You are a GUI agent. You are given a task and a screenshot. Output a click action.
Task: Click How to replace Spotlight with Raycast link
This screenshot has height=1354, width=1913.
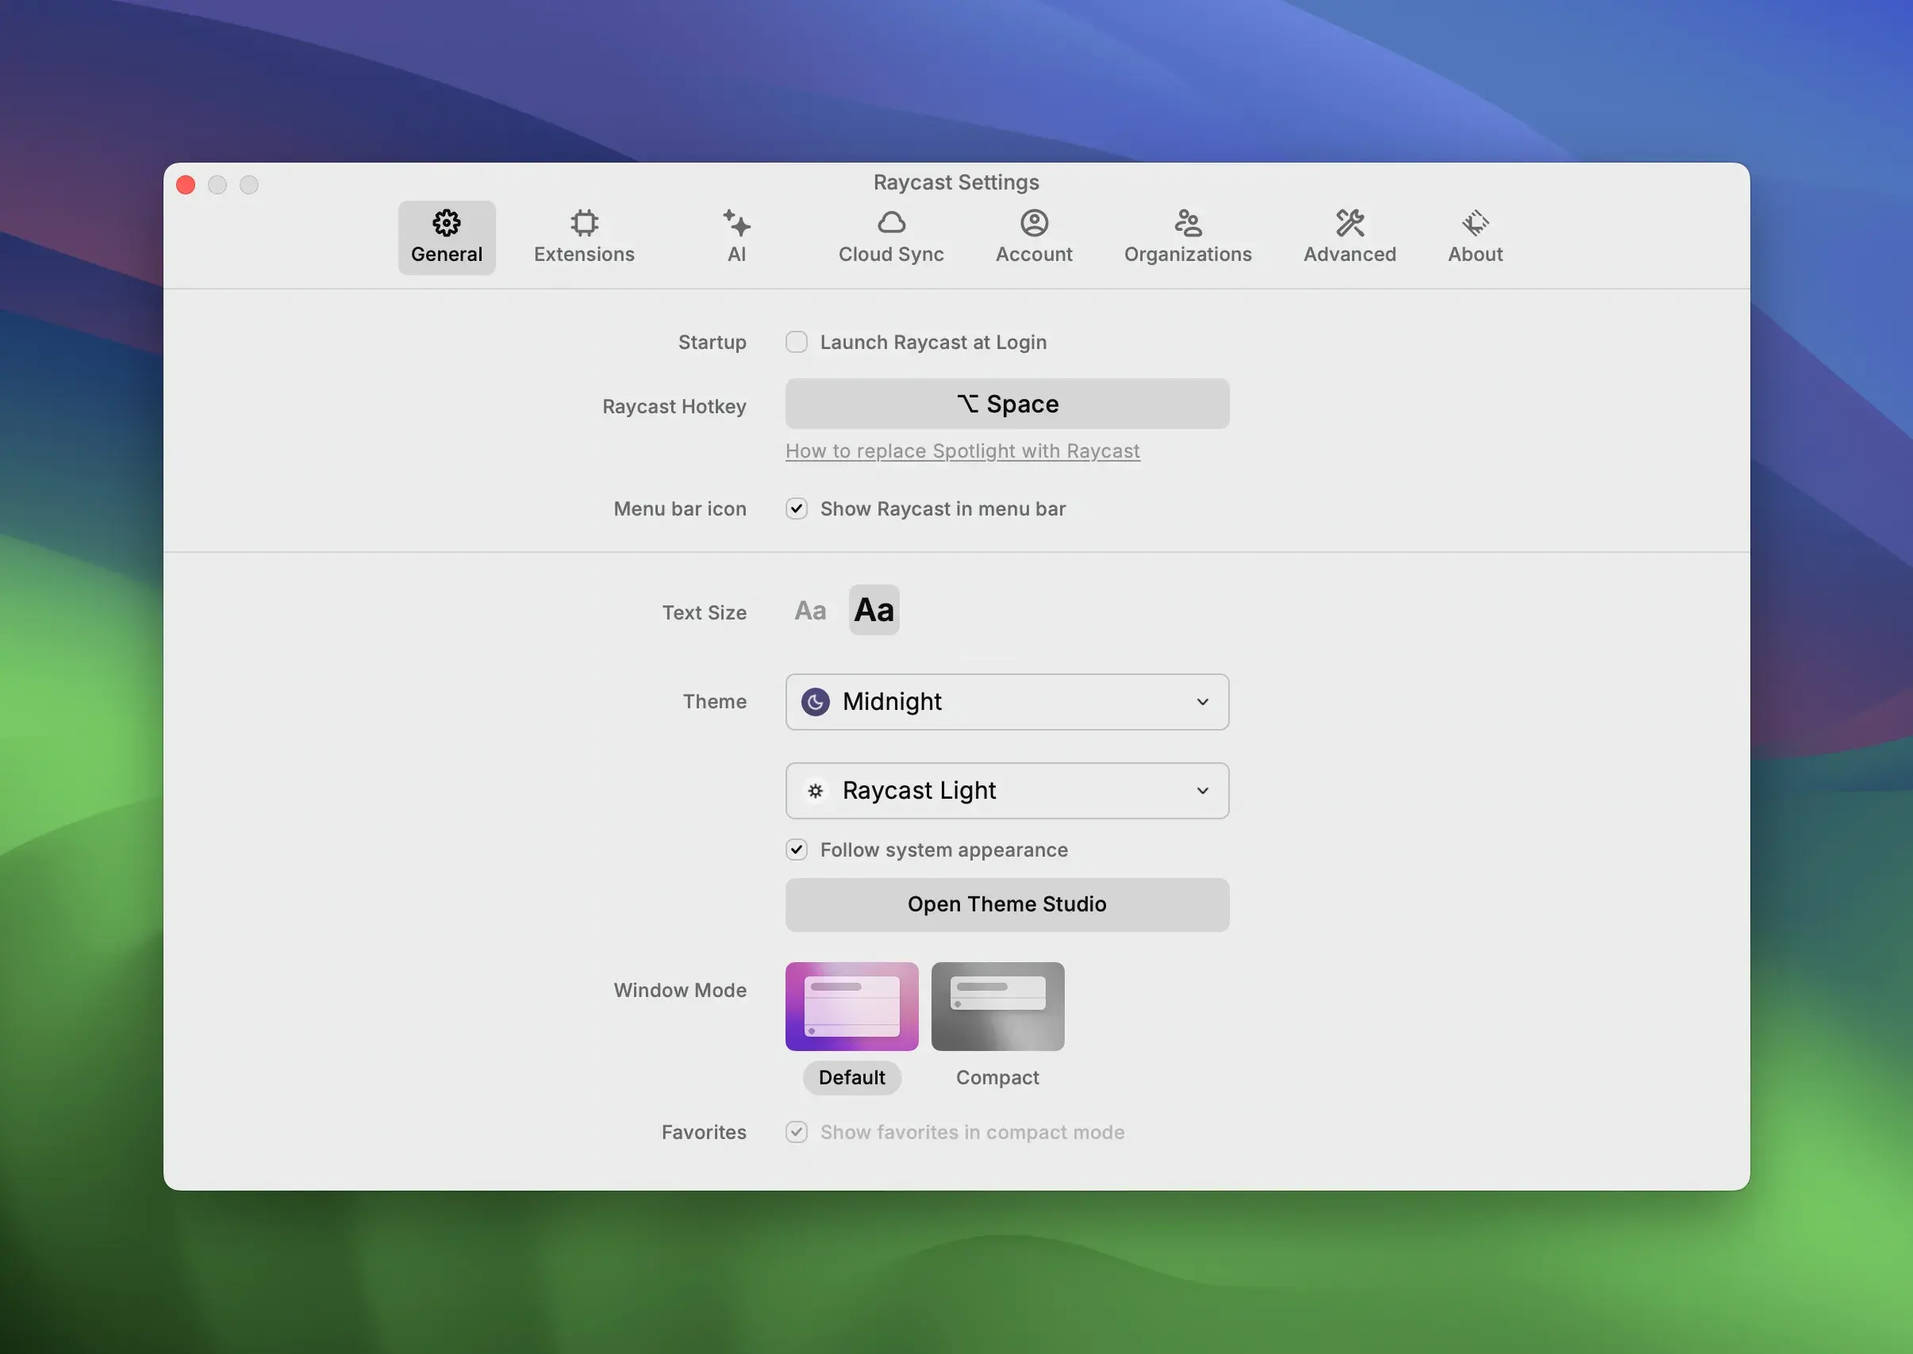point(963,450)
